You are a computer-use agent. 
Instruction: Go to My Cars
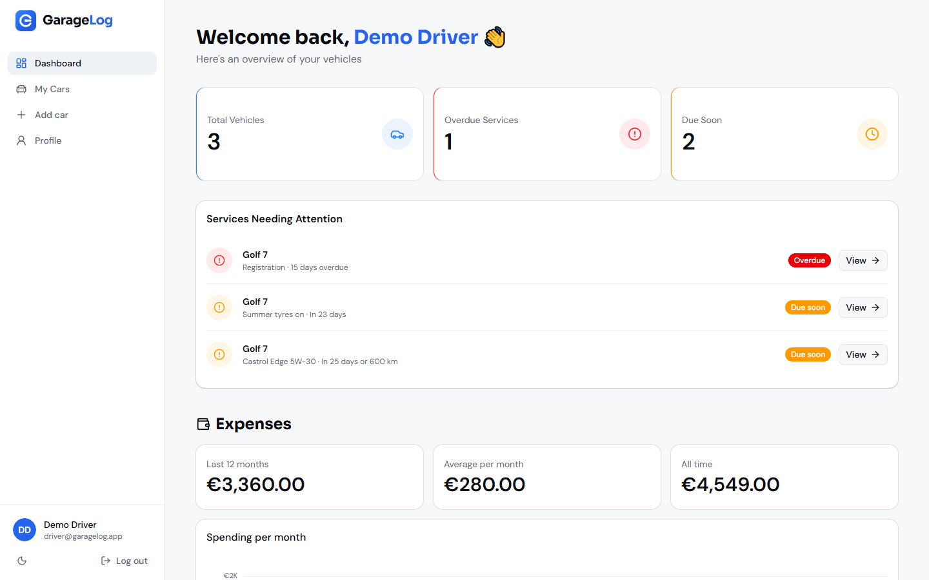[82, 89]
